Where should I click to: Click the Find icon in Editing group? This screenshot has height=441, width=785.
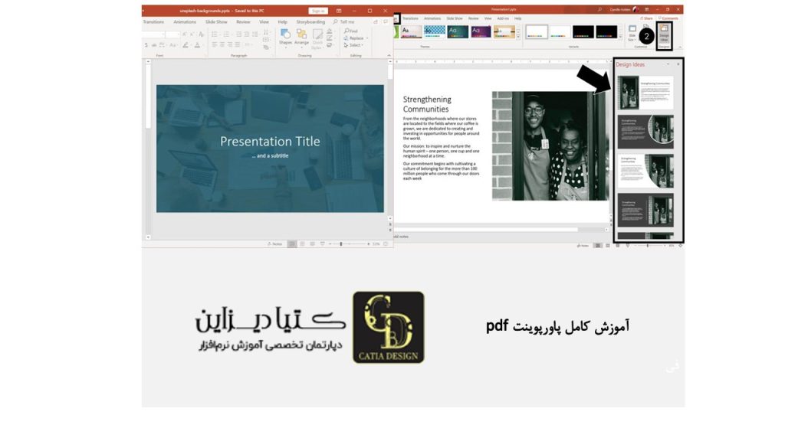[350, 31]
